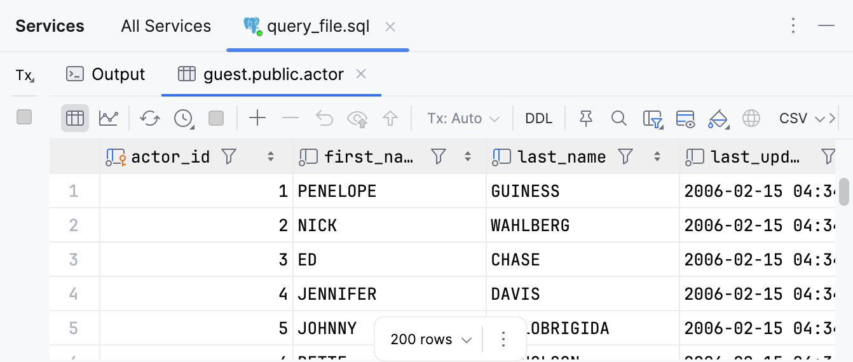Click the stop execution button in grid toolbar
Image resolution: width=853 pixels, height=362 pixels.
point(216,118)
